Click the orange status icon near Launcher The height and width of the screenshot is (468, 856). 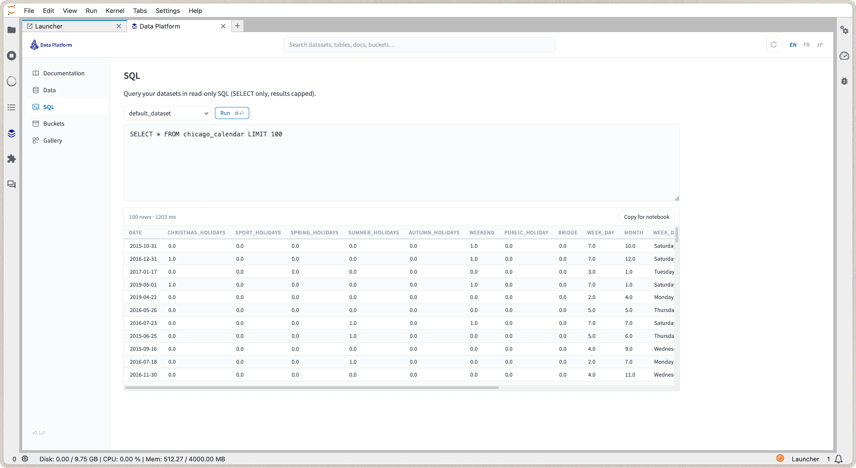780,458
